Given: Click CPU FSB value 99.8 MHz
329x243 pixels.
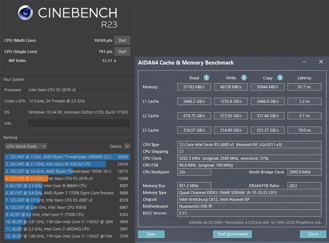Looking at the screenshot, I should (249, 165).
